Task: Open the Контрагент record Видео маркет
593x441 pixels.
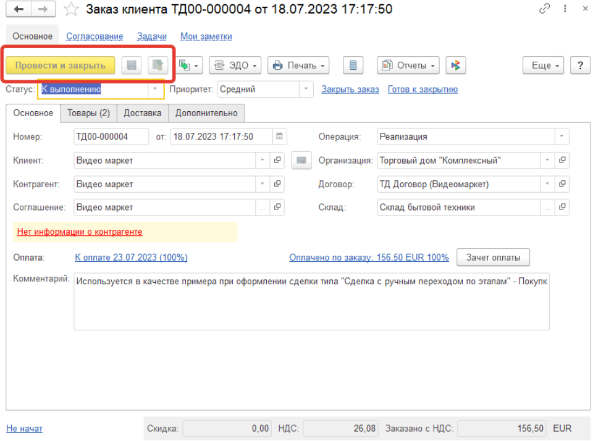Action: pyautogui.click(x=277, y=184)
